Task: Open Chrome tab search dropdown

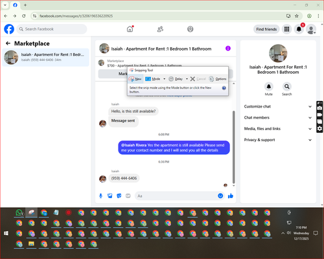Action: 5,5
